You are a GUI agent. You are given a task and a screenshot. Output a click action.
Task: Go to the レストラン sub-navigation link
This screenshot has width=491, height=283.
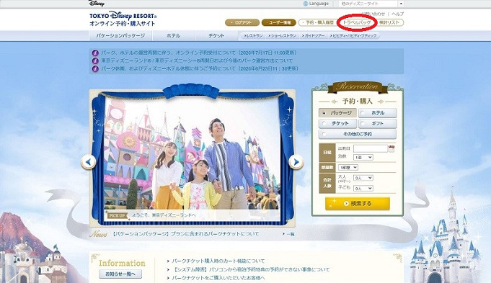[253, 36]
